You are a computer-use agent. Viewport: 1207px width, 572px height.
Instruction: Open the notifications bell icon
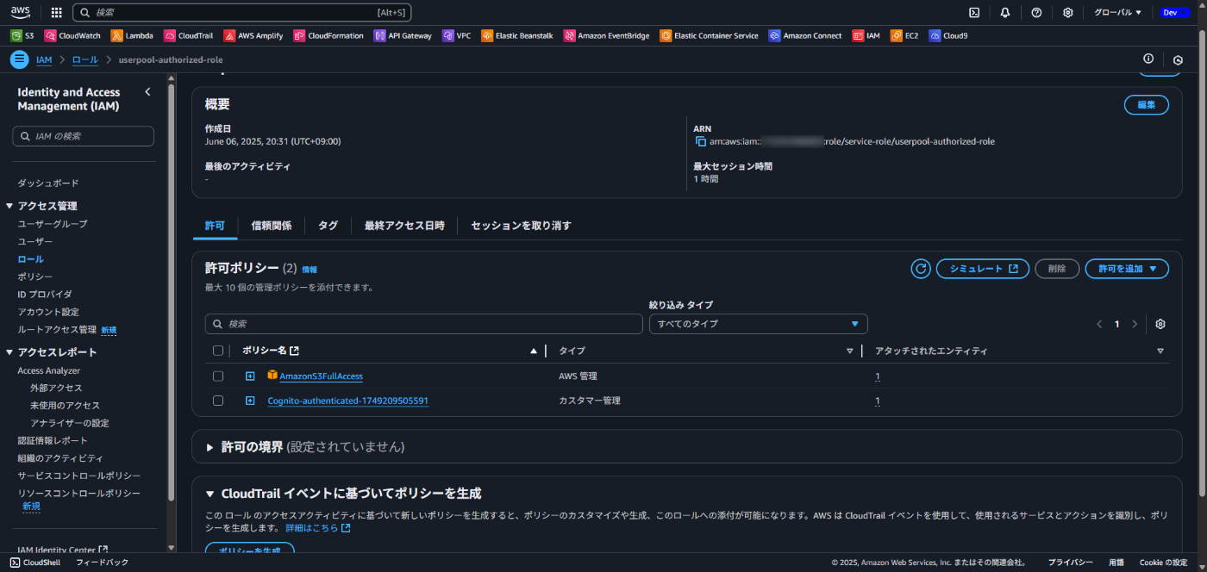coord(1005,13)
